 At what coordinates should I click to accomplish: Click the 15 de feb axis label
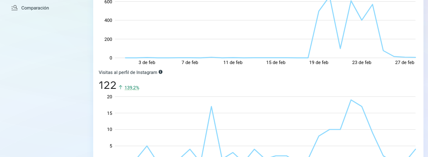coord(276,62)
